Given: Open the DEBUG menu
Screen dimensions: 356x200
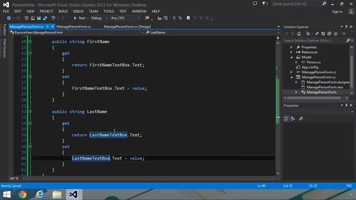Looking at the screenshot, I should [x=78, y=11].
